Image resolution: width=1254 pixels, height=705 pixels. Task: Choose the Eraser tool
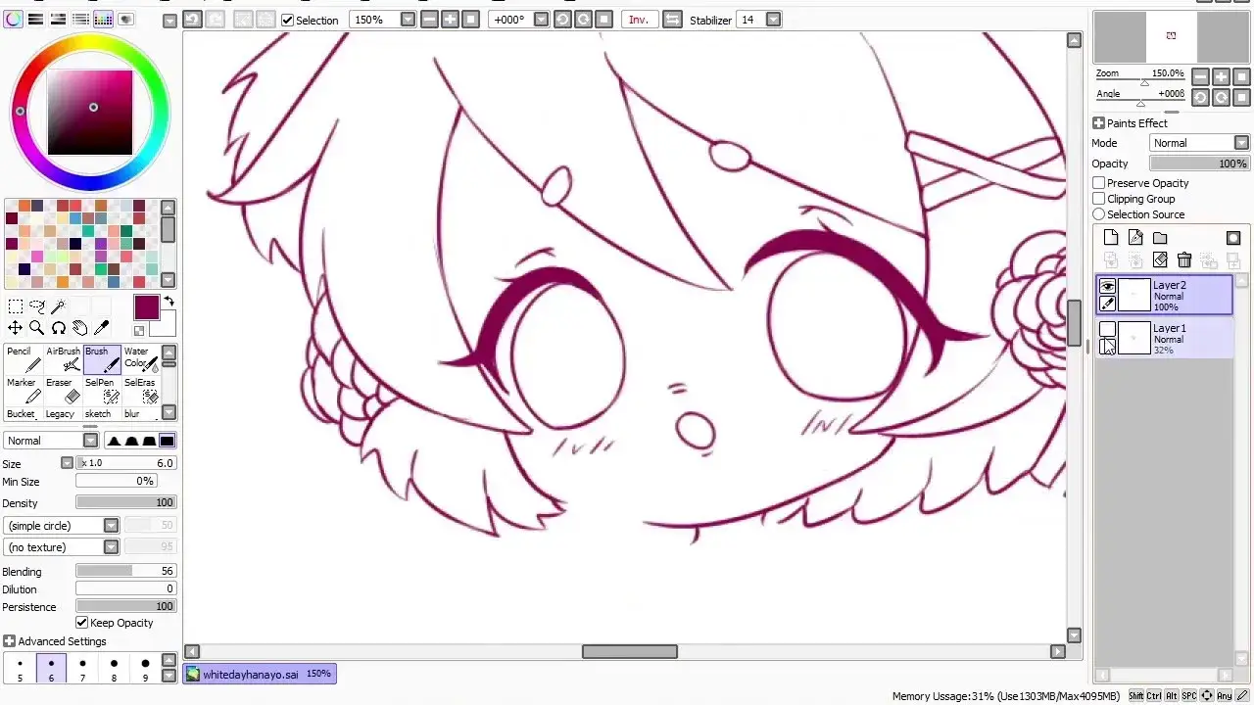(x=63, y=391)
